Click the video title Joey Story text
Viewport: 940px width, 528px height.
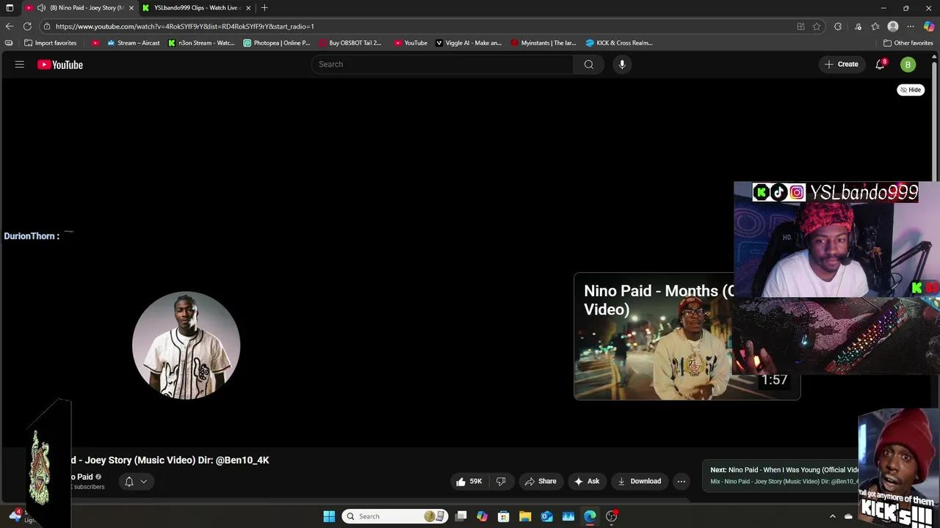(x=170, y=461)
